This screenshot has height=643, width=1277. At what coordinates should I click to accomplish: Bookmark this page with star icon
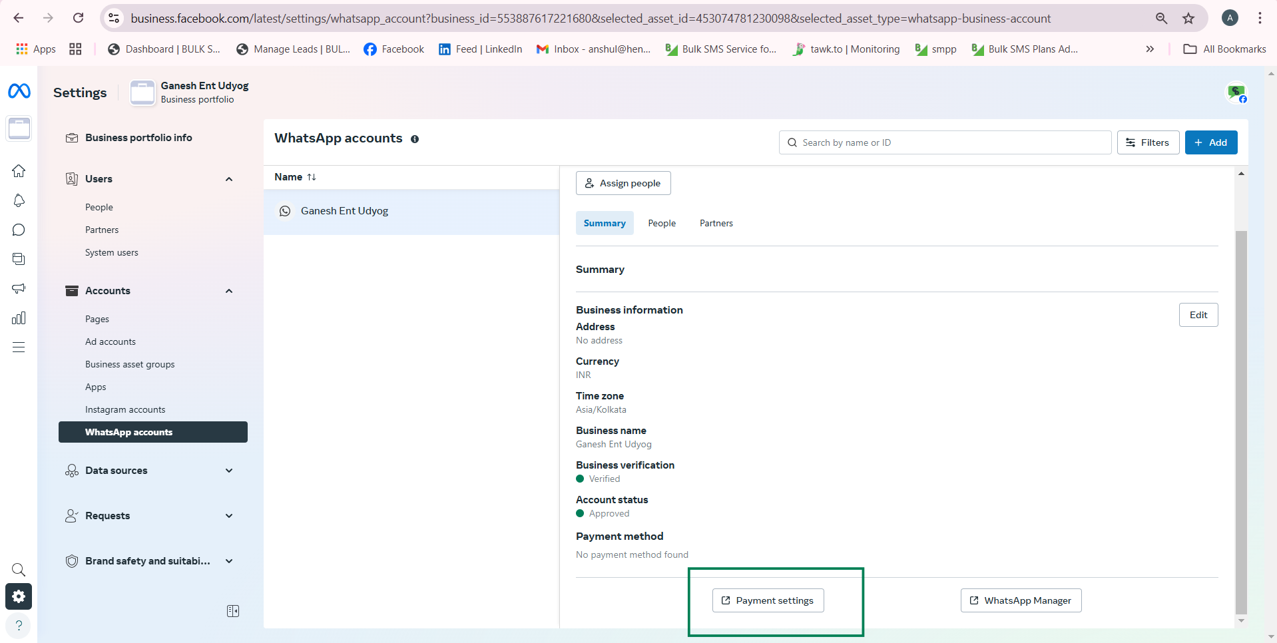click(x=1188, y=18)
